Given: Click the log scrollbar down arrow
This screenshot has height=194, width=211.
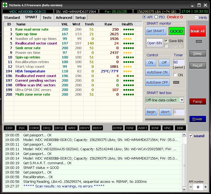Looking at the screenshot, I should pos(184,189).
